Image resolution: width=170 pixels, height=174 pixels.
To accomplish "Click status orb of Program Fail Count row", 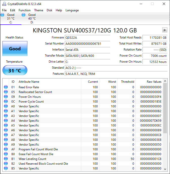I will (x=6, y=149).
